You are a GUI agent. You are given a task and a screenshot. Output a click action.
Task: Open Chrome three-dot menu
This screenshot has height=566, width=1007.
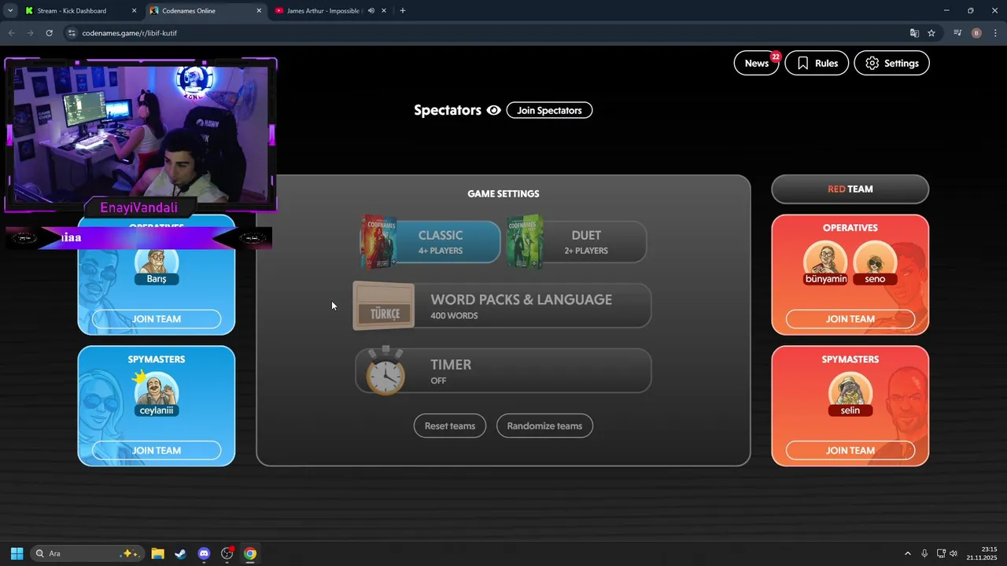tap(995, 33)
